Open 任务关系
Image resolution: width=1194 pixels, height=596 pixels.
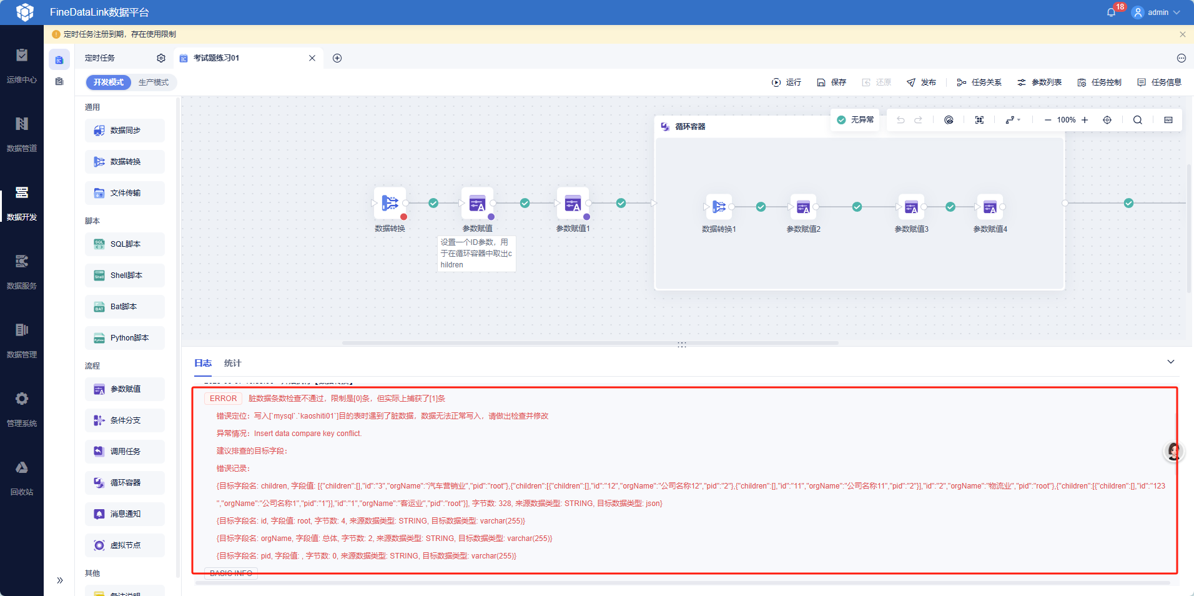(x=979, y=82)
